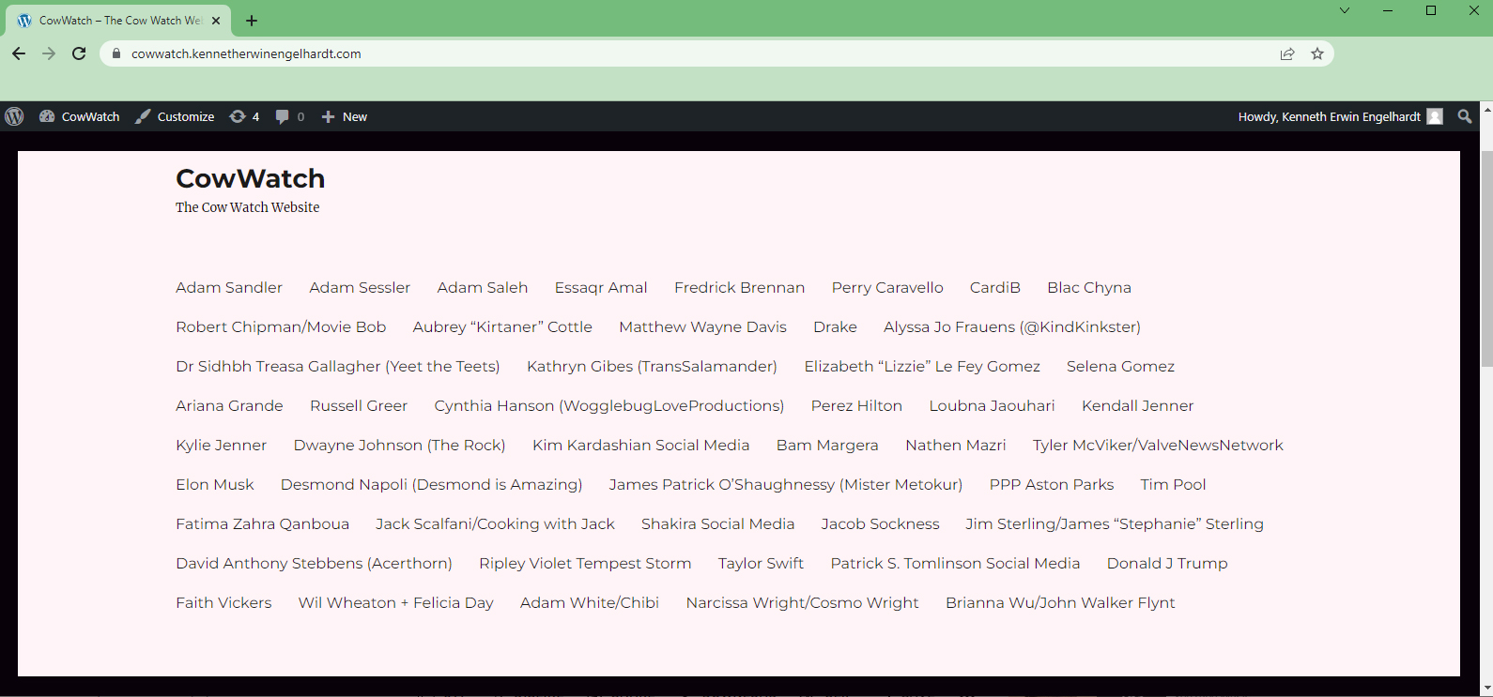Open the Fredrick Brennan page link
This screenshot has width=1493, height=697.
[739, 287]
